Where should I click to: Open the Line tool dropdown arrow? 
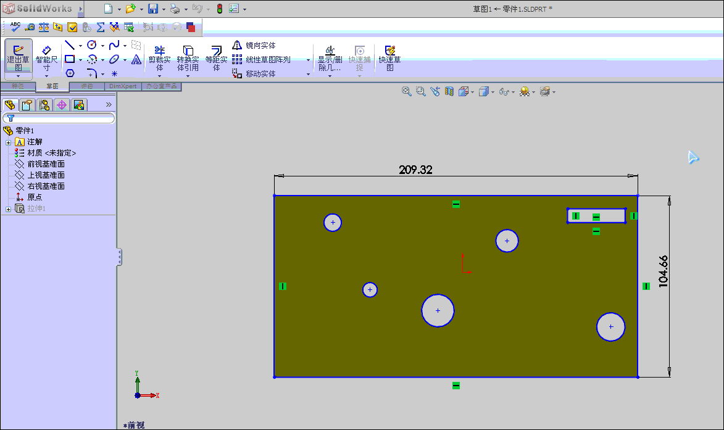coord(80,46)
